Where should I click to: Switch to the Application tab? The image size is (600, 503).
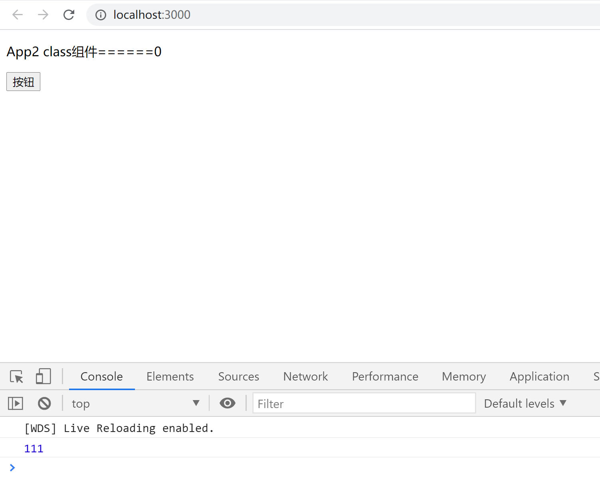pyautogui.click(x=539, y=377)
